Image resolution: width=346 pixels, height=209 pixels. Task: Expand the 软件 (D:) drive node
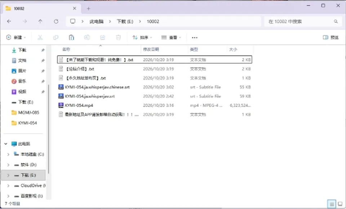coord(8,165)
